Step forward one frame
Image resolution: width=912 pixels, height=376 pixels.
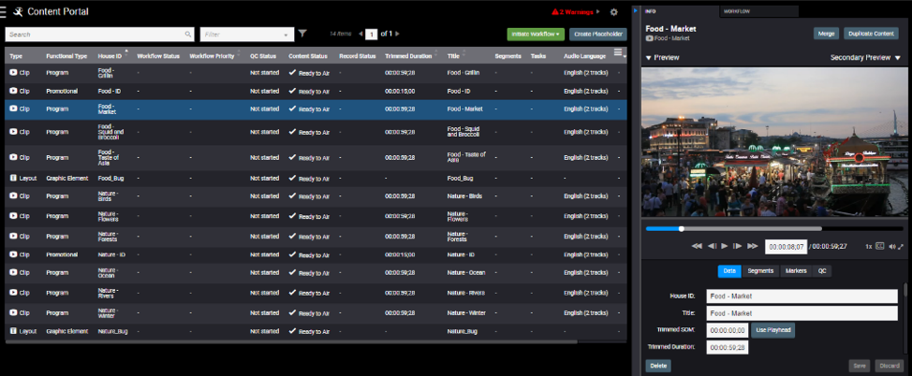coord(738,246)
